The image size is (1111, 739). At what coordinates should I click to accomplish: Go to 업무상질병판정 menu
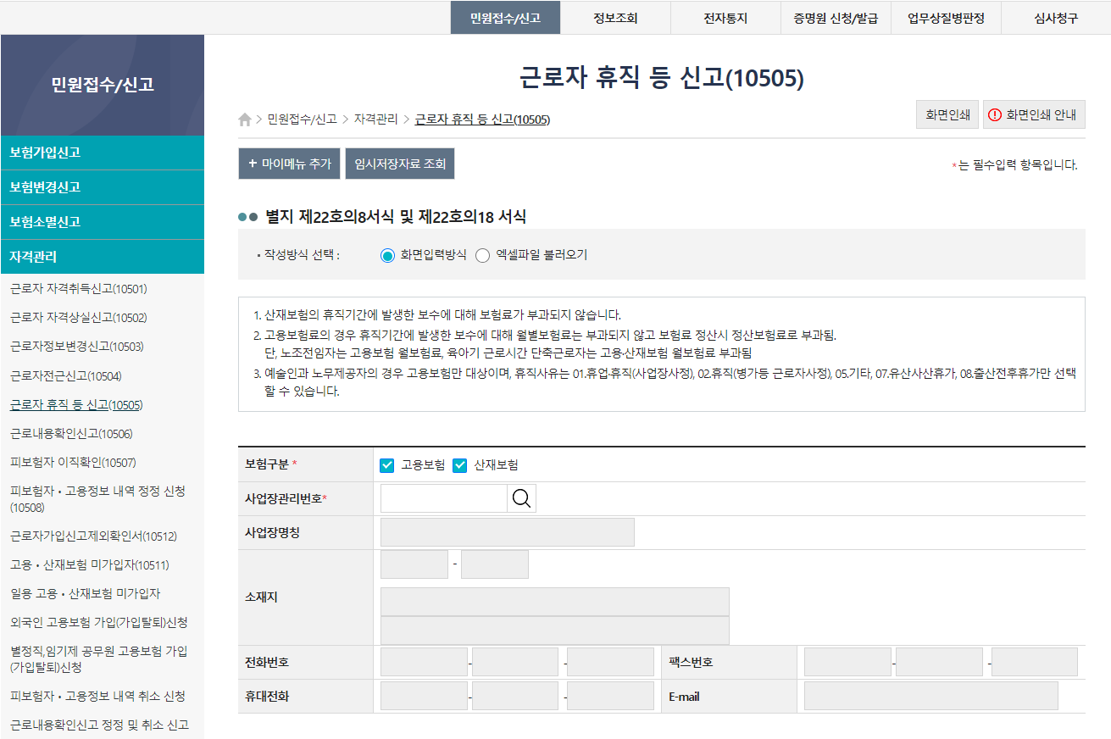coord(946,18)
